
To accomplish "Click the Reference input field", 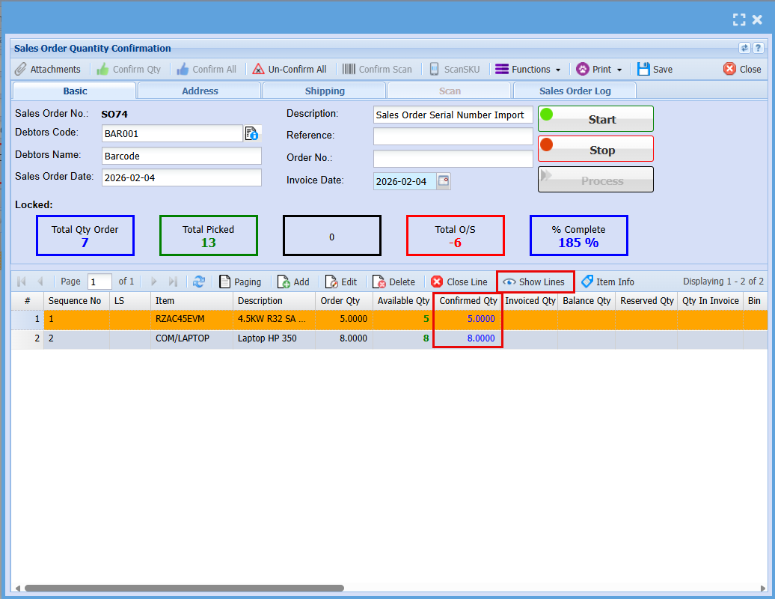I will [453, 136].
